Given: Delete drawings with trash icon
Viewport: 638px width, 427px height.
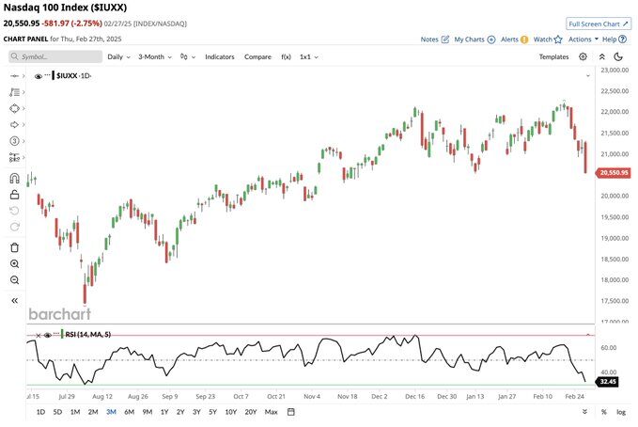Looking at the screenshot, I should click(x=15, y=247).
